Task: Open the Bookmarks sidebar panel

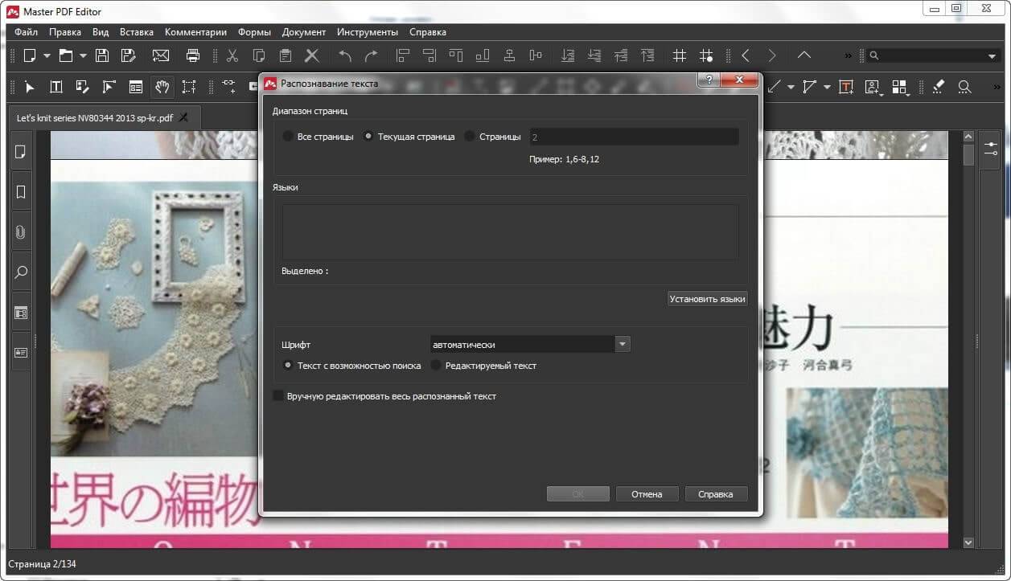Action: tap(21, 192)
